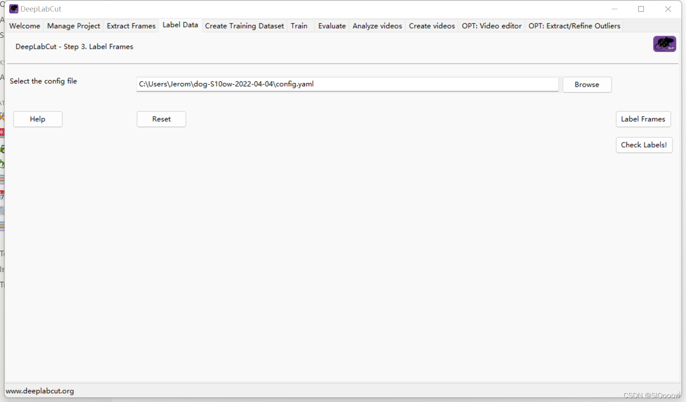Click the Step 3. Label Frames heading
686x402 pixels.
(74, 47)
